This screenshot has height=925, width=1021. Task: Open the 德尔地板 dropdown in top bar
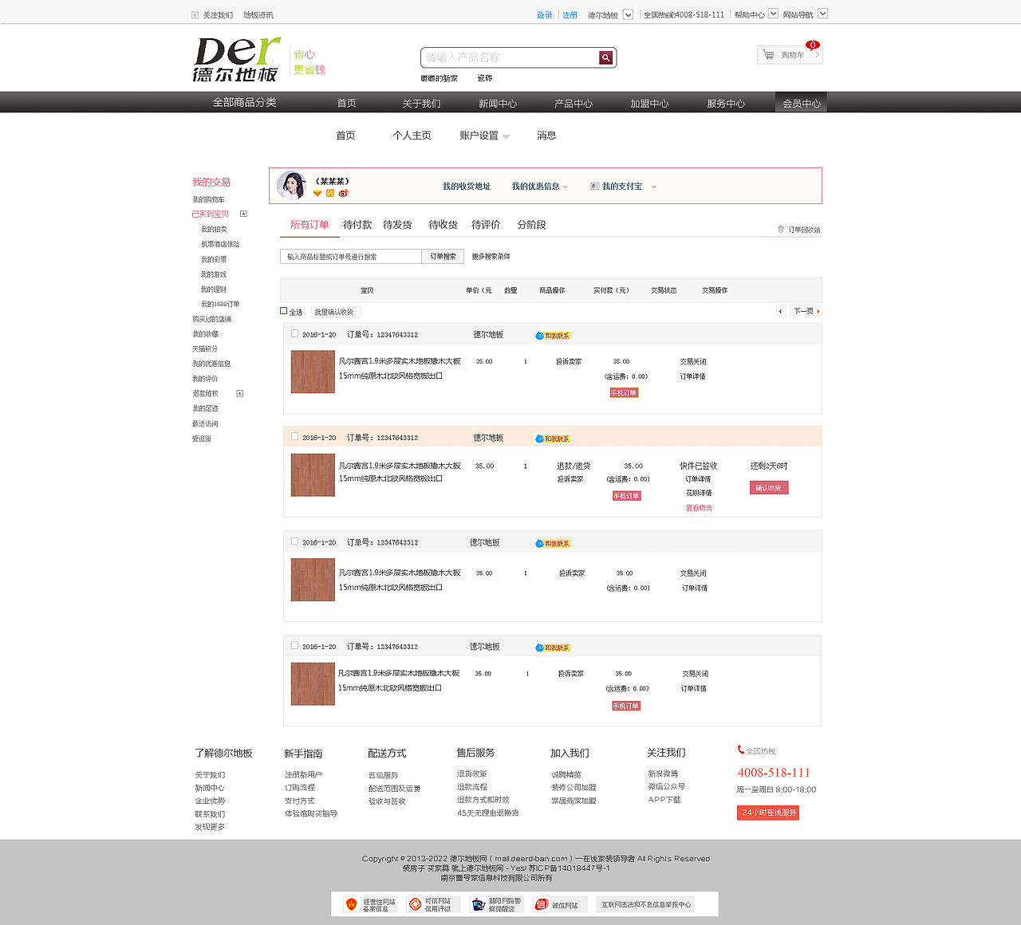tap(628, 14)
